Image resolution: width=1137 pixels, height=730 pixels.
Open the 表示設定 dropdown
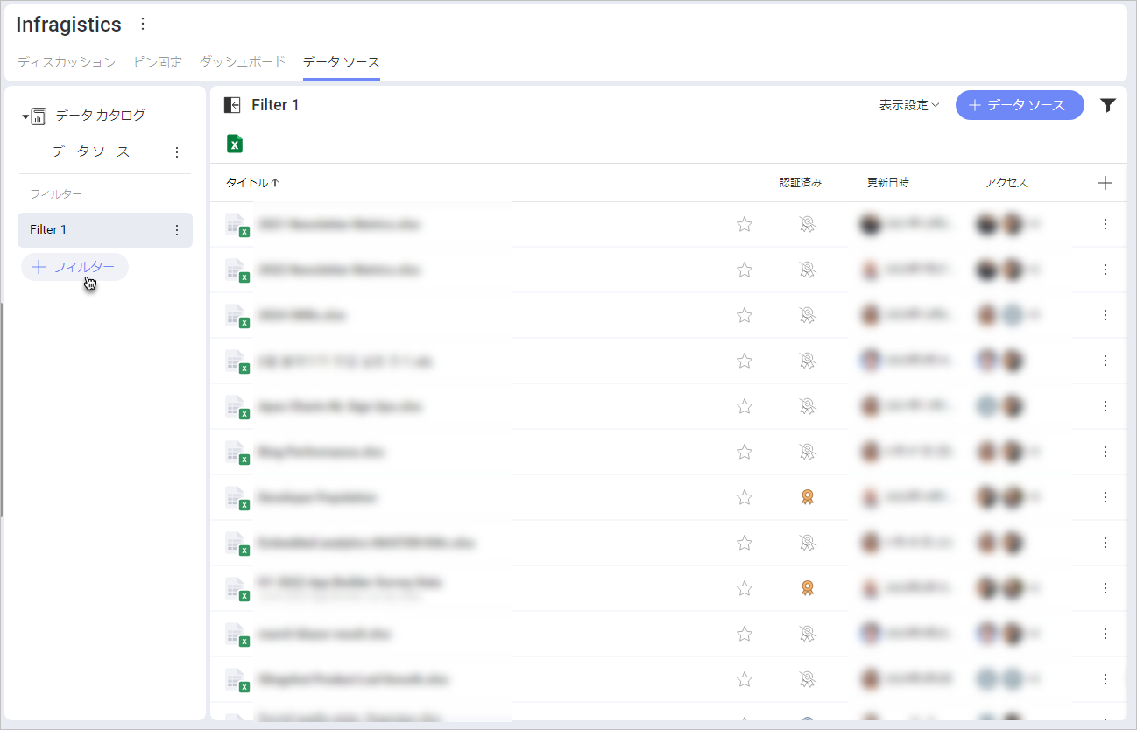(909, 105)
